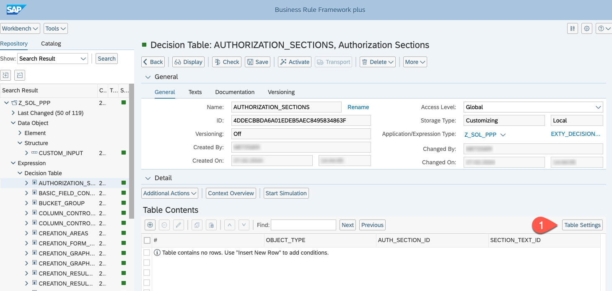
Task: Collapse the General section chevron
Action: click(x=148, y=77)
